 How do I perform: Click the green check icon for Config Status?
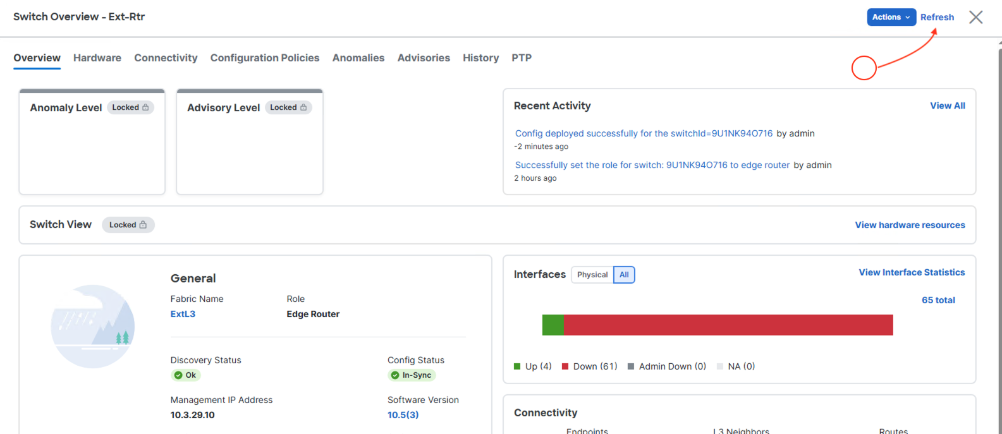coord(395,375)
